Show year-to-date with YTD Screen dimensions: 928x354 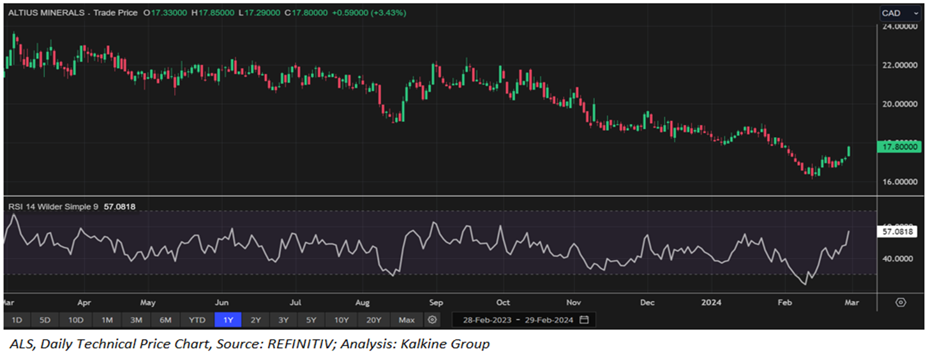click(x=197, y=320)
